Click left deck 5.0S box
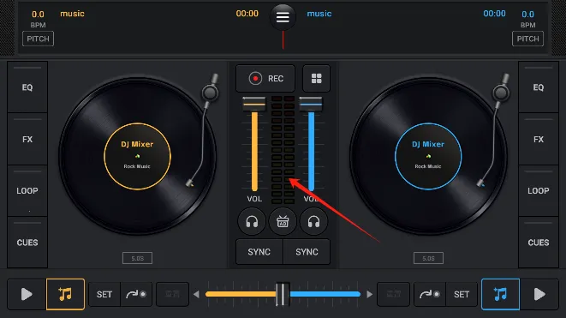 tap(137, 258)
